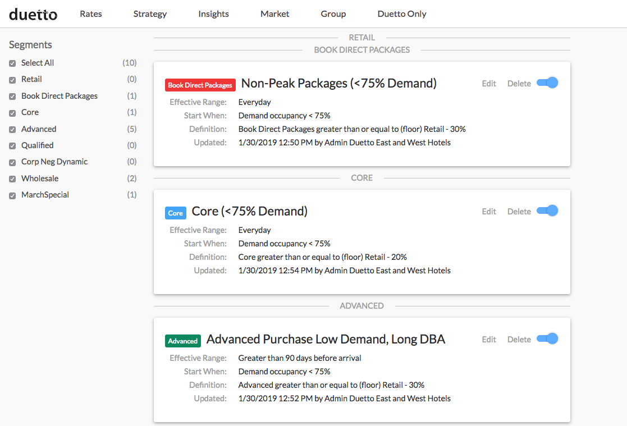Image resolution: width=627 pixels, height=426 pixels.
Task: Open the Duetto Only menu
Action: (x=401, y=14)
